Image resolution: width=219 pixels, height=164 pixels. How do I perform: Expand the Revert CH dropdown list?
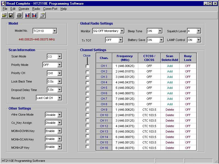[x=59, y=98]
